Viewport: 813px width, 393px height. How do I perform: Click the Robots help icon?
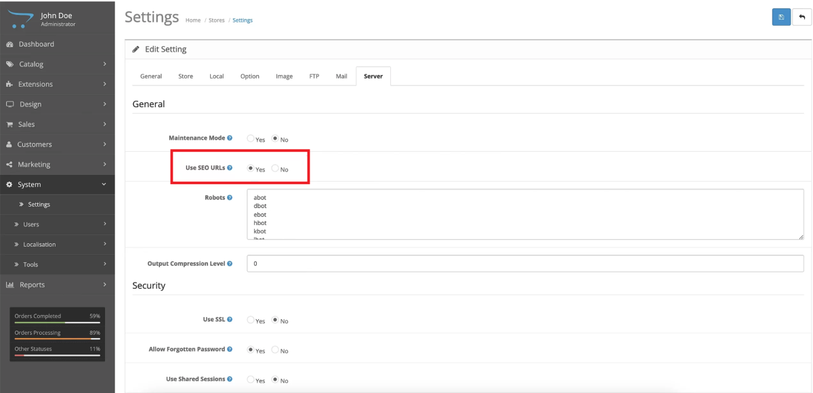tap(230, 198)
